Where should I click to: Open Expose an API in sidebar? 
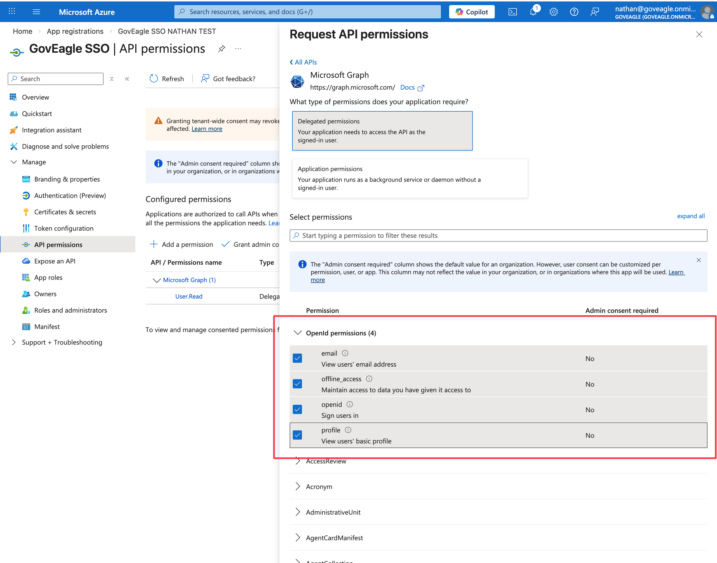point(55,261)
